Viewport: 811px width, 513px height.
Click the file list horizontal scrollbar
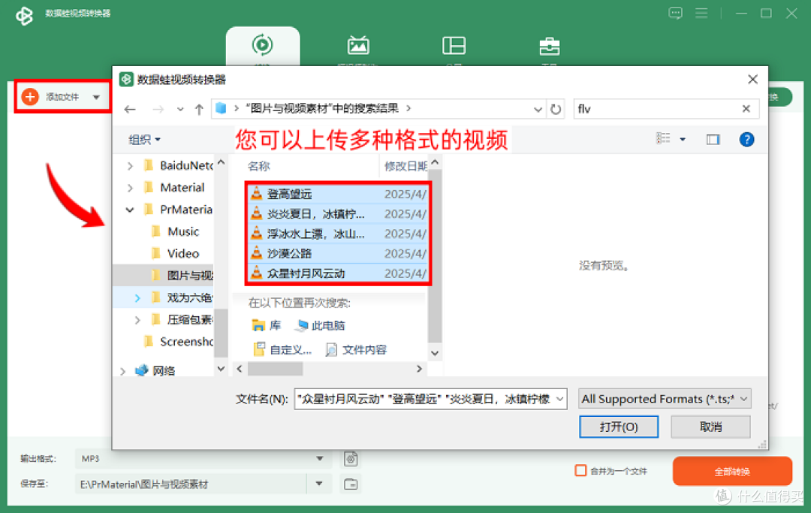(275, 369)
